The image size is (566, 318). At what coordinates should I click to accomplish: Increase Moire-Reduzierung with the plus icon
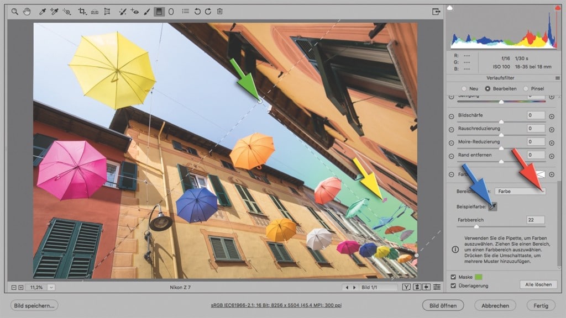(x=552, y=143)
